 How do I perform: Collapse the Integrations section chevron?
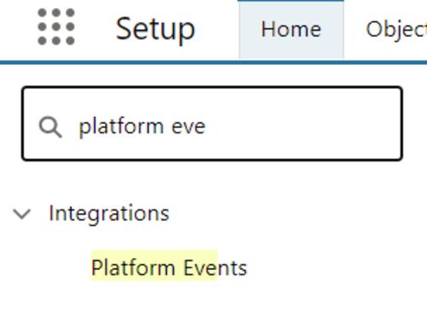click(22, 214)
